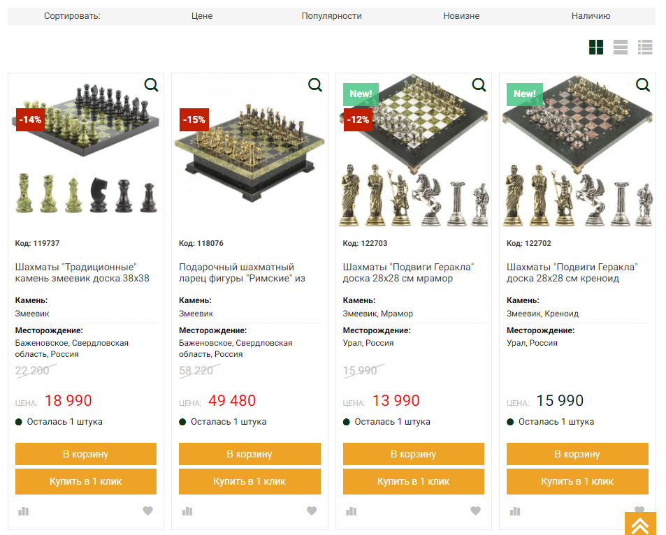
Task: Open quick view for product 118076
Action: tap(315, 85)
